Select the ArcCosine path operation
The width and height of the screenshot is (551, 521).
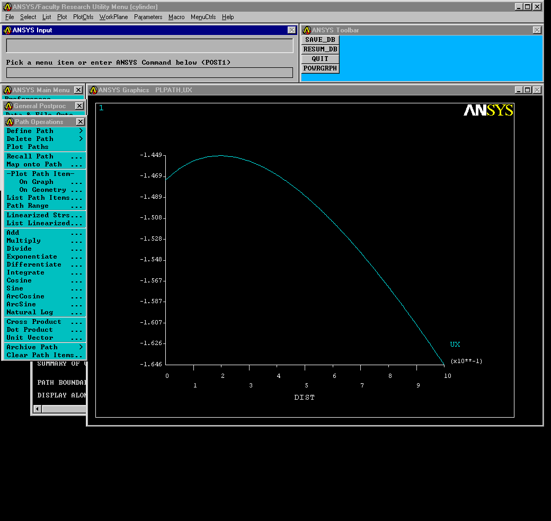coord(45,296)
